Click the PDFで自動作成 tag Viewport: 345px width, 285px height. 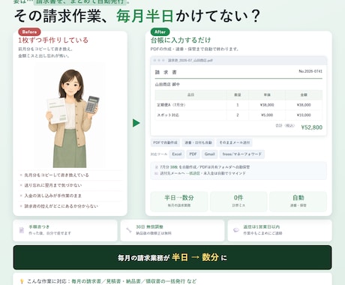[165, 142]
